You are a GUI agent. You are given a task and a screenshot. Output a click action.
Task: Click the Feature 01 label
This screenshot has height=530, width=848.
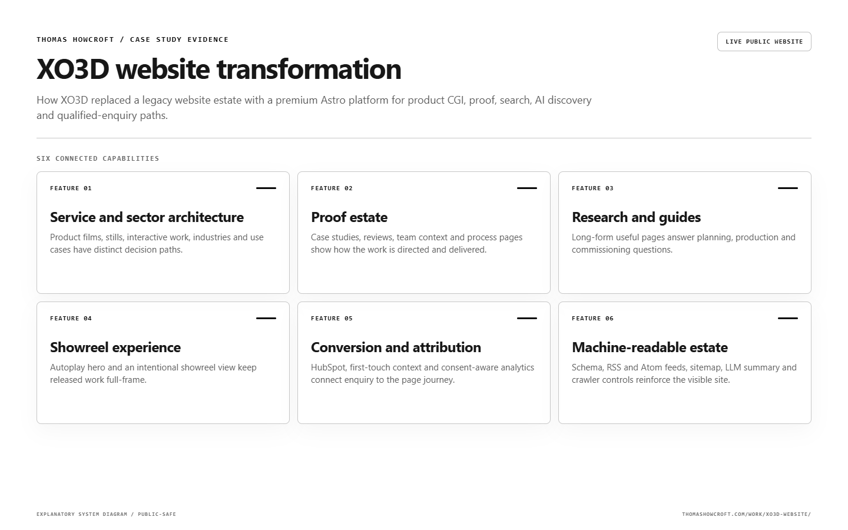[71, 188]
